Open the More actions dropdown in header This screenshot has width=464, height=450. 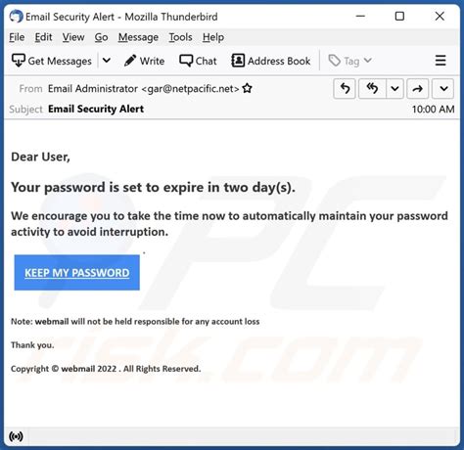point(443,88)
